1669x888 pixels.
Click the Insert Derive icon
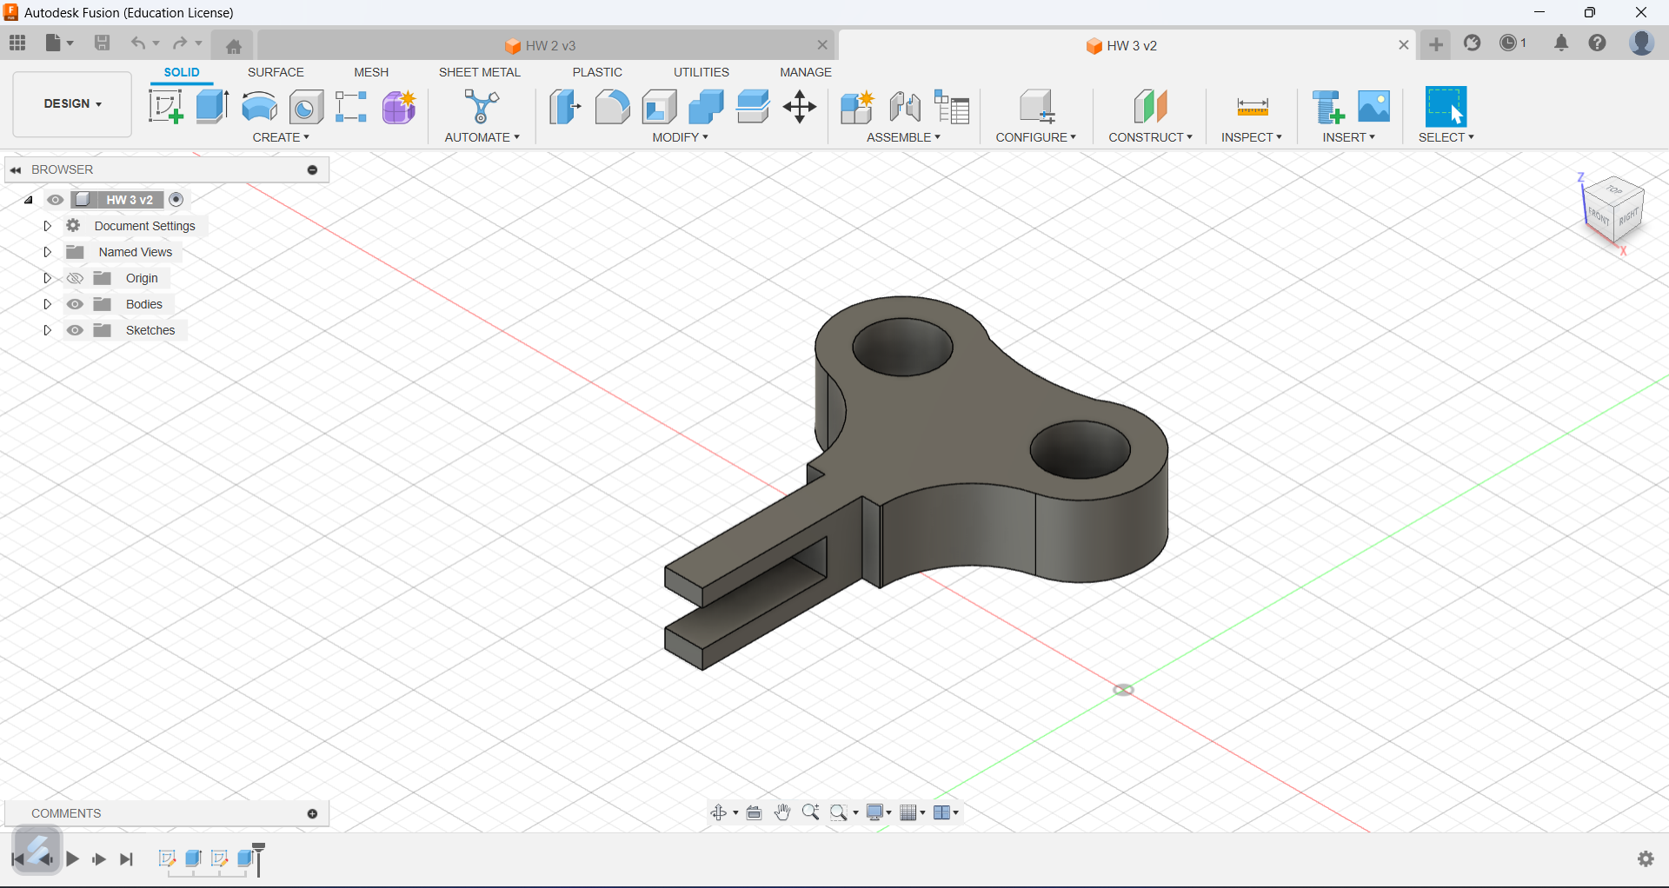pos(1327,107)
